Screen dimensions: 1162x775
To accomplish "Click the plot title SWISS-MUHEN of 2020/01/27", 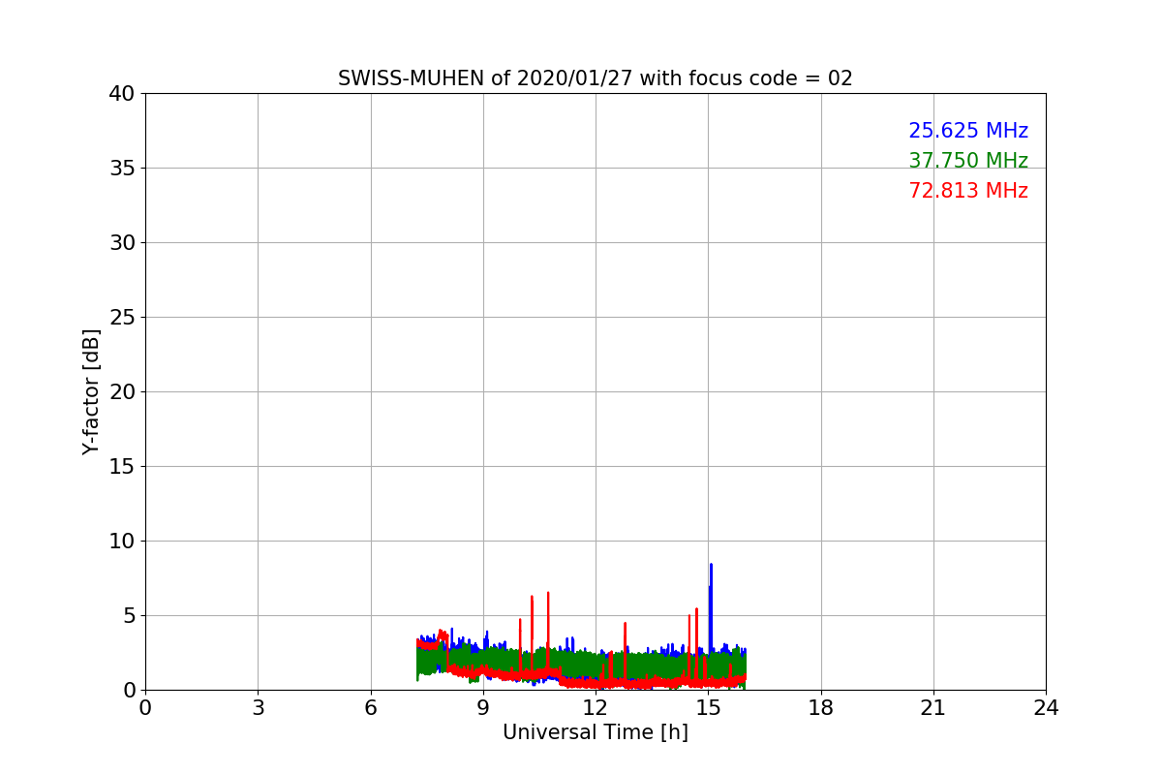I will [x=595, y=78].
